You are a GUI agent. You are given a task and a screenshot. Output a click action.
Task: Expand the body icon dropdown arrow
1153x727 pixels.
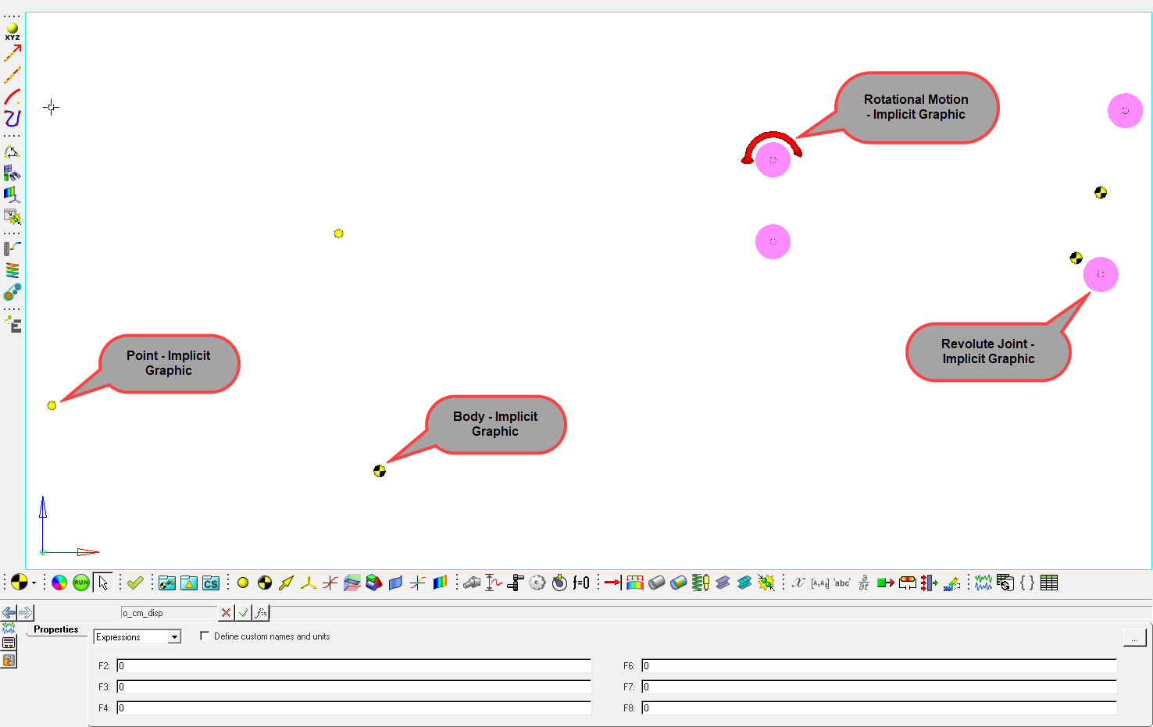coord(34,583)
